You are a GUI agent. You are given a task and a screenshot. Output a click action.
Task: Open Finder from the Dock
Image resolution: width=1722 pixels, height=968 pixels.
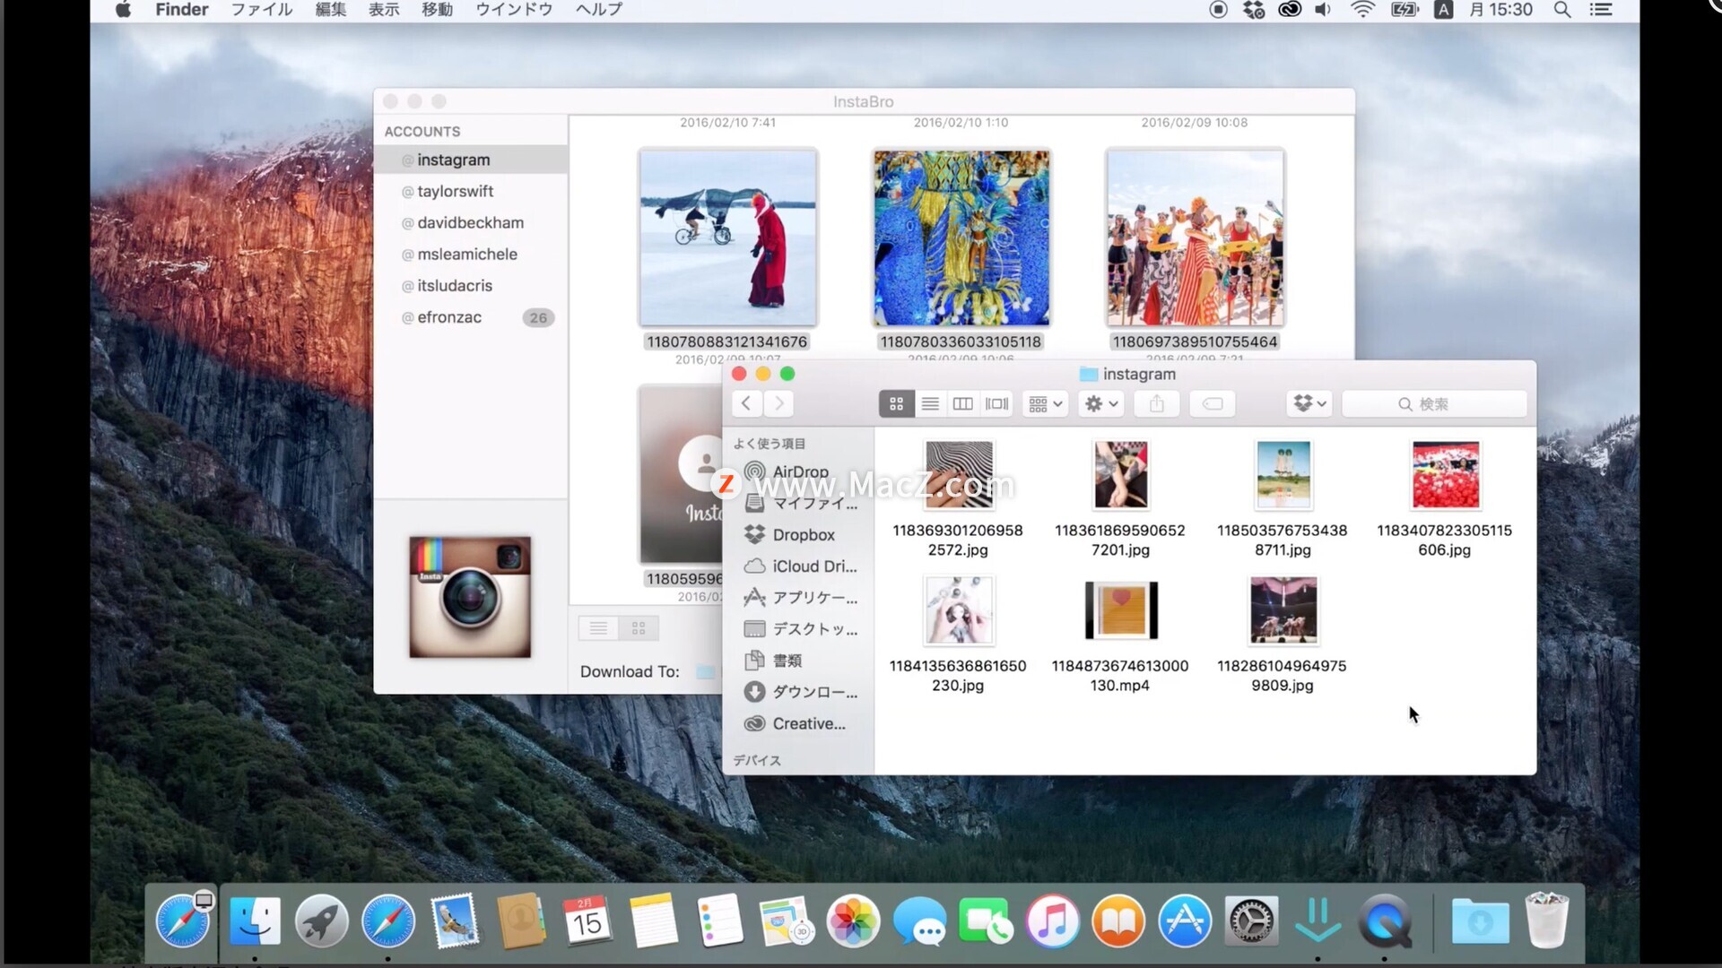255,920
